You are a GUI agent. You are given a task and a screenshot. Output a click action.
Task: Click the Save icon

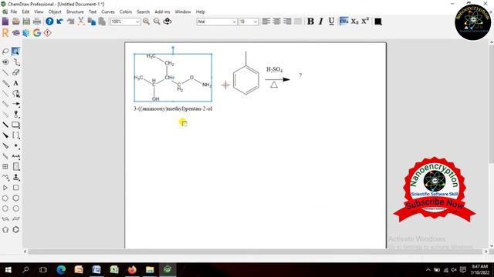(x=26, y=22)
